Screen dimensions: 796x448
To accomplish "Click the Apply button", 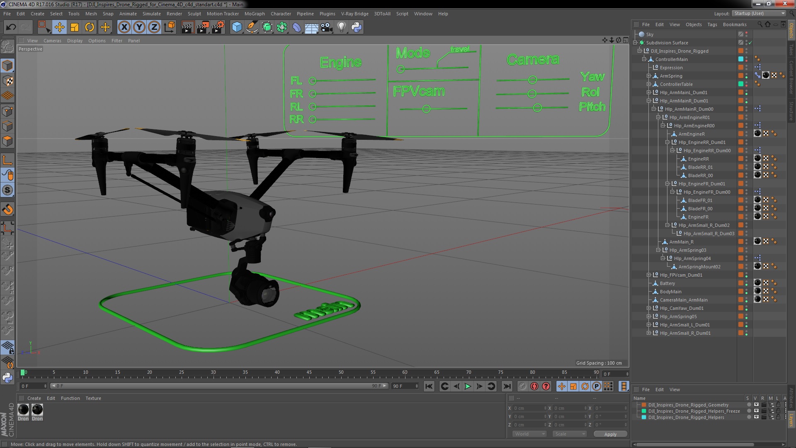I will tap(610, 434).
